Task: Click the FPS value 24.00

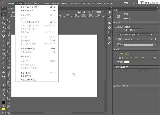Action: tap(127, 53)
